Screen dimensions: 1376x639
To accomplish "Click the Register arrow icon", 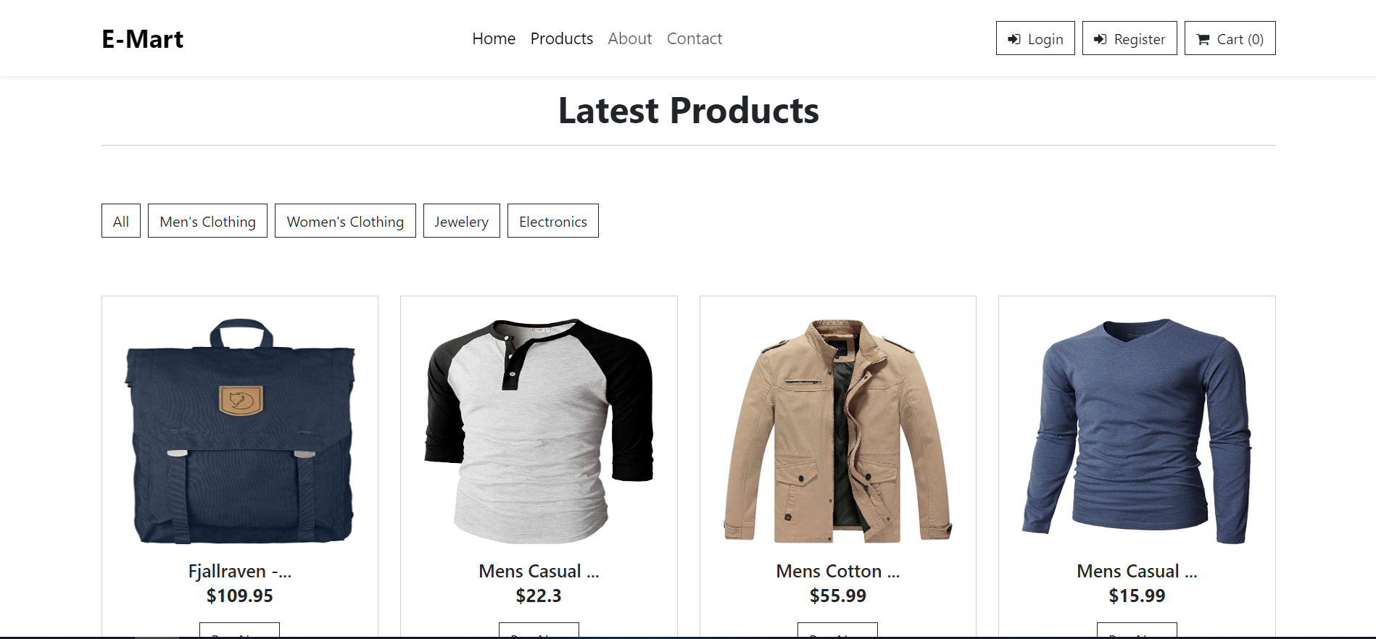I will click(1100, 39).
